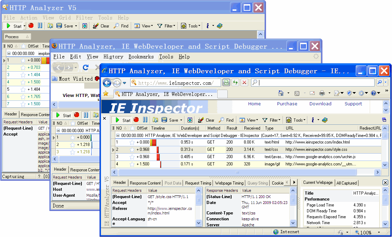Click the Download link on the IE Inspector page
Viewport: 392px width, 237px height.
point(320,104)
